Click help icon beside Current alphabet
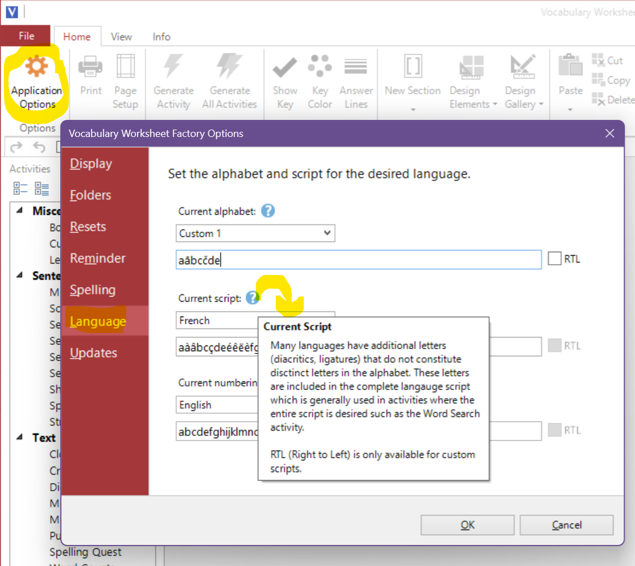The image size is (635, 566). [268, 211]
